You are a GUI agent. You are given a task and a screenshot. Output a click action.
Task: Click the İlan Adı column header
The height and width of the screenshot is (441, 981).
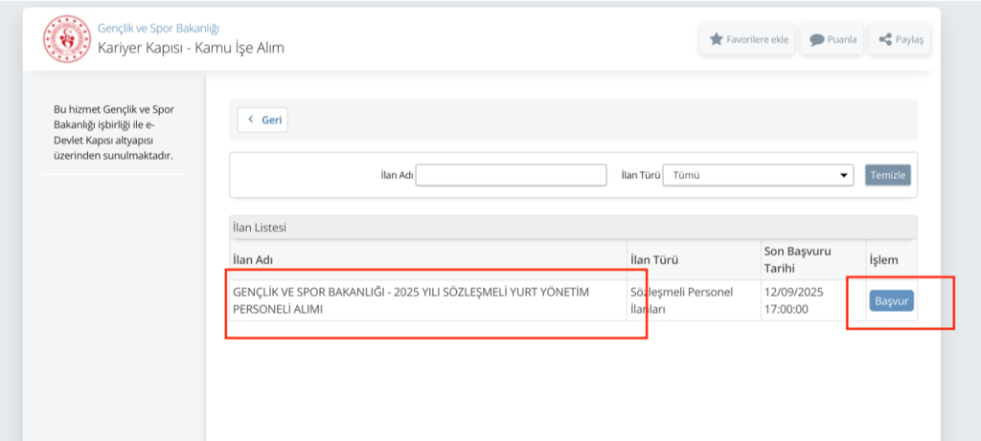pyautogui.click(x=253, y=260)
